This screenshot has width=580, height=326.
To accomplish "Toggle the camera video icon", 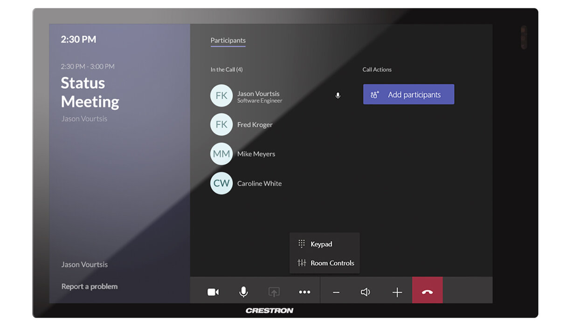I will coord(213,292).
